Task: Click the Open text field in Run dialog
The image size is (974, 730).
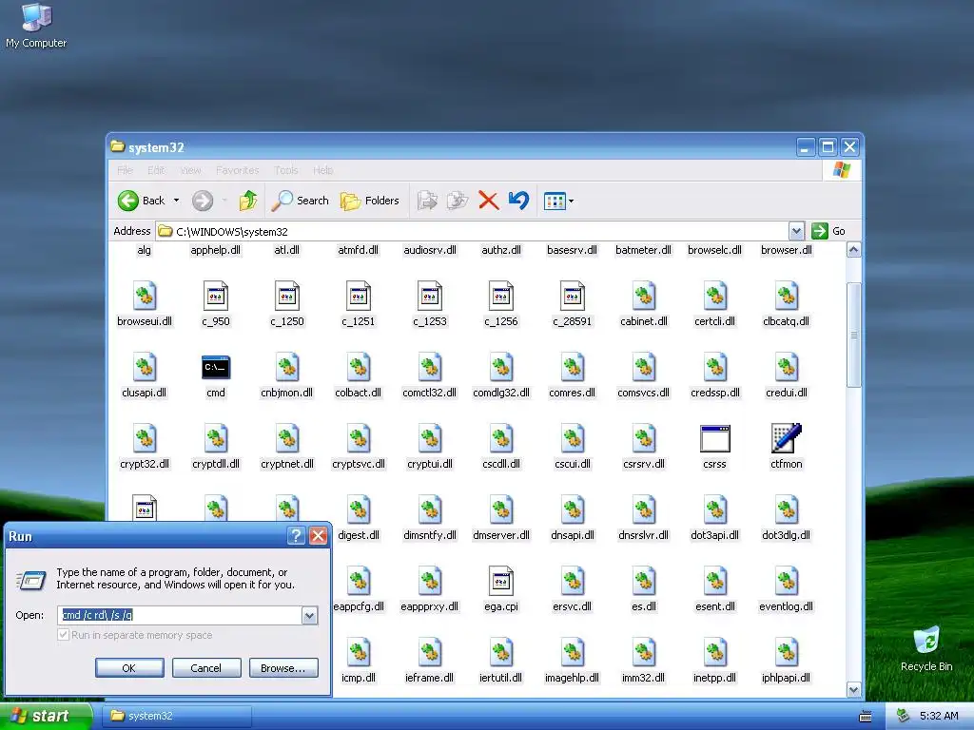Action: point(180,615)
